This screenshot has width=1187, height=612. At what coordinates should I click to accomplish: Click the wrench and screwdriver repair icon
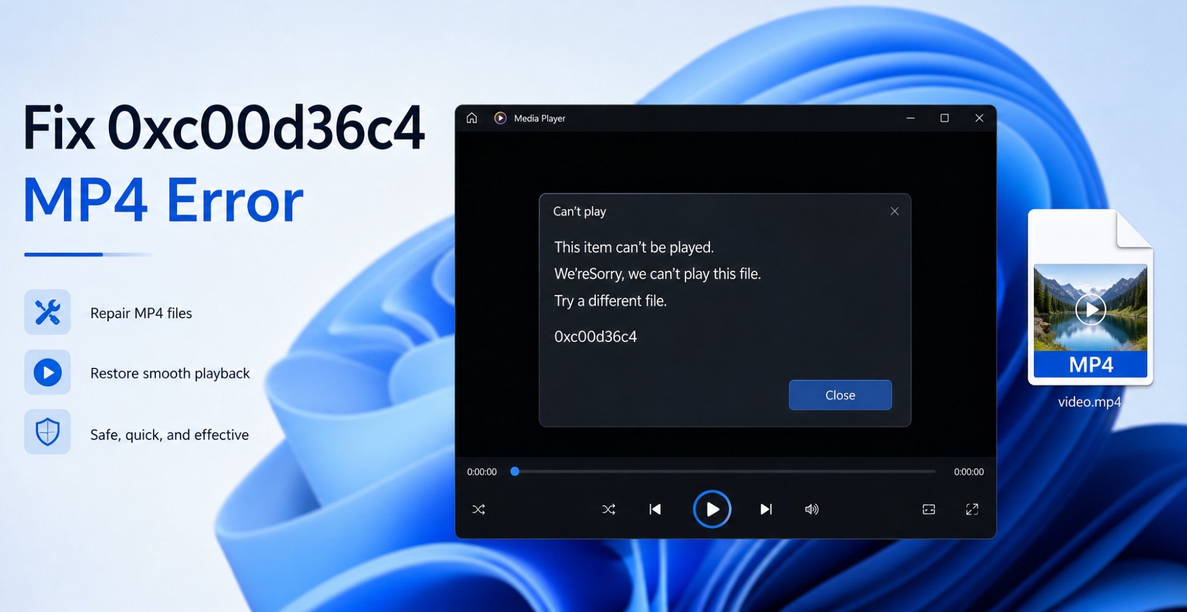tap(47, 312)
